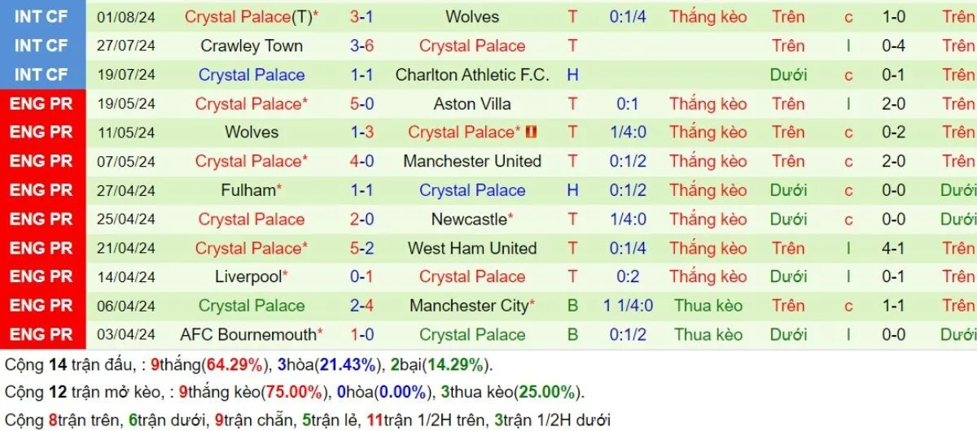The width and height of the screenshot is (977, 431).
Task: Open the Crawley Town team link
Action: tap(251, 46)
